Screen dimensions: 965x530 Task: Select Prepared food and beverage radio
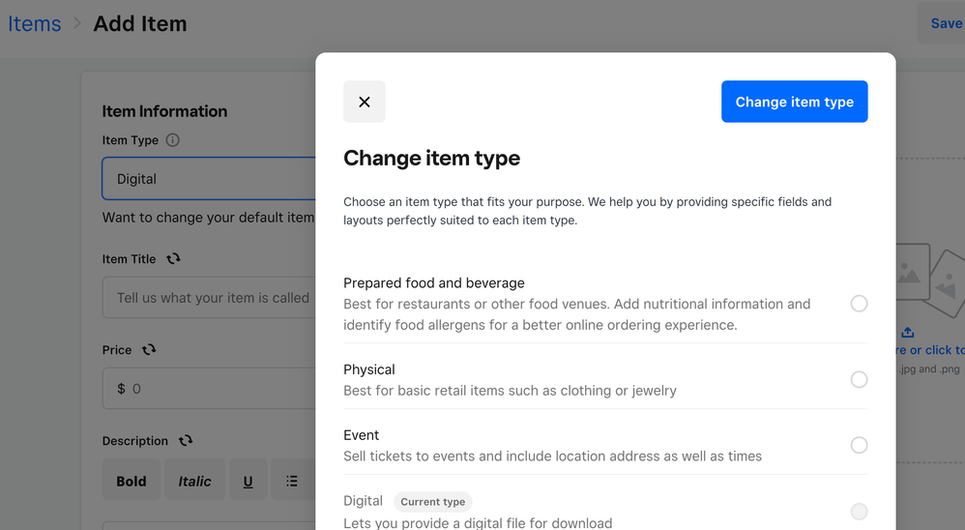[859, 304]
